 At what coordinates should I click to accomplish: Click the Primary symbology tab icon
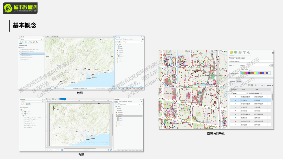(x=232, y=53)
